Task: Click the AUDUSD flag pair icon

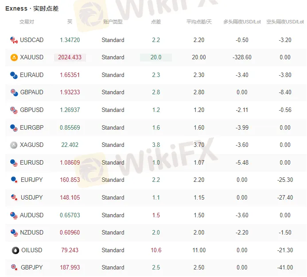Action: [x=14, y=215]
